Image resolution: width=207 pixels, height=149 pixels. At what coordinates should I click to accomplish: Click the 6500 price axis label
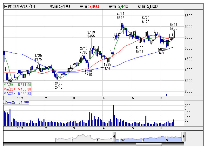pyautogui.click(x=189, y=16)
